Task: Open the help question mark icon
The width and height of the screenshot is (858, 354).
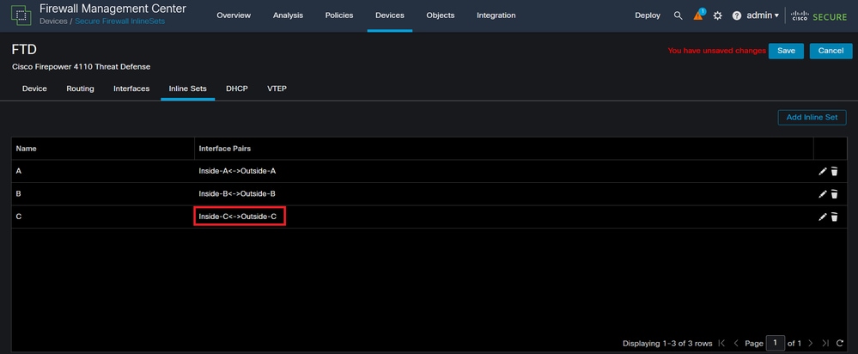Action: [x=737, y=15]
